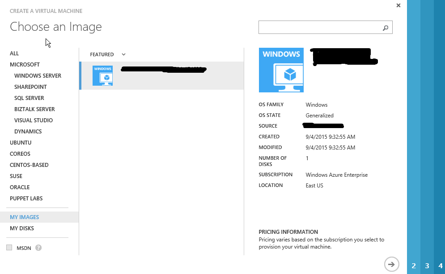Go to wizard step 3
Viewport: 445px width, 274px height.
pyautogui.click(x=427, y=266)
